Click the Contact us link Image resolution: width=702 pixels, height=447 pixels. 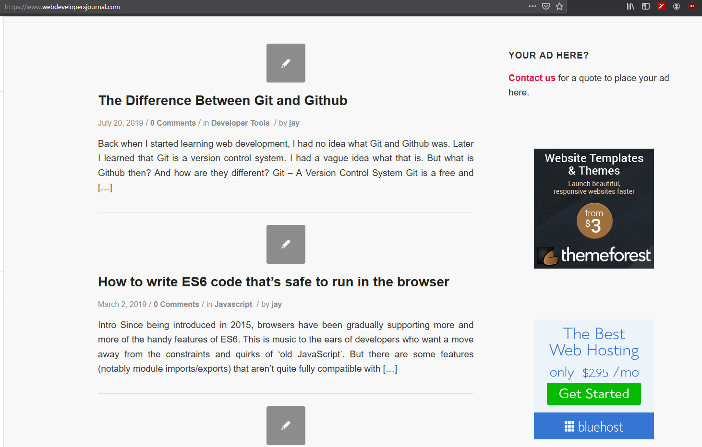532,78
